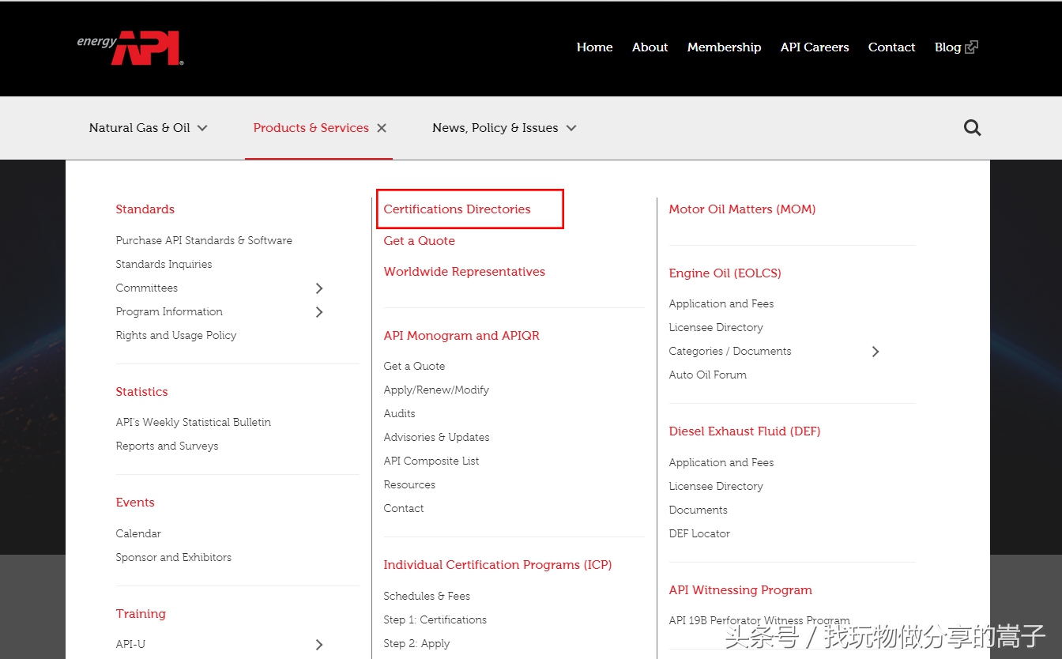The height and width of the screenshot is (659, 1062).
Task: Open Auto Oil Forum
Action: pos(708,375)
